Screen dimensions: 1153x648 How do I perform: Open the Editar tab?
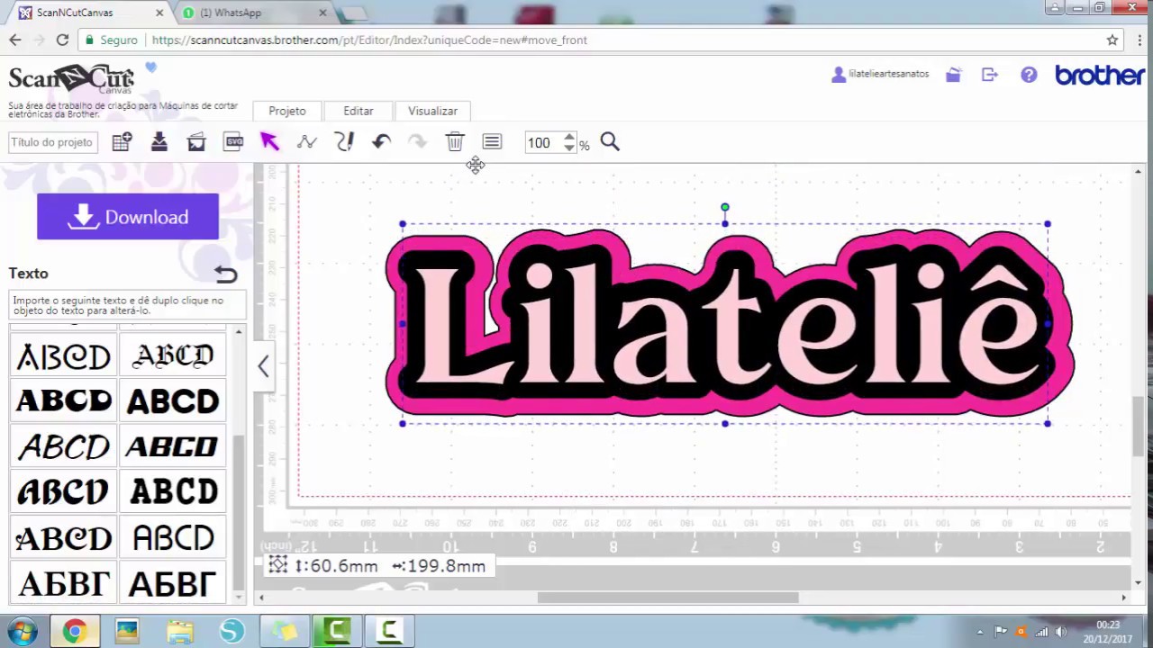point(359,111)
